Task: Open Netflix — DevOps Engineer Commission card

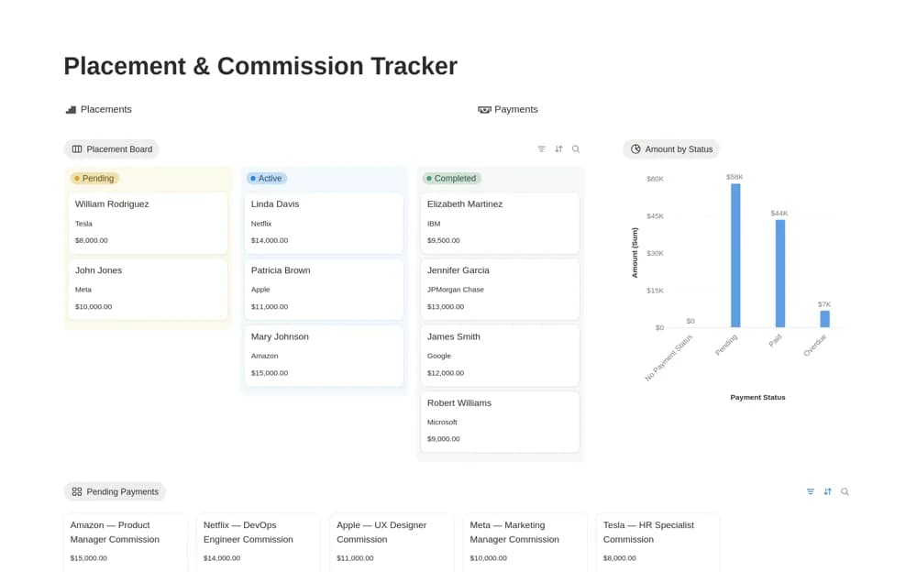Action: (x=260, y=543)
